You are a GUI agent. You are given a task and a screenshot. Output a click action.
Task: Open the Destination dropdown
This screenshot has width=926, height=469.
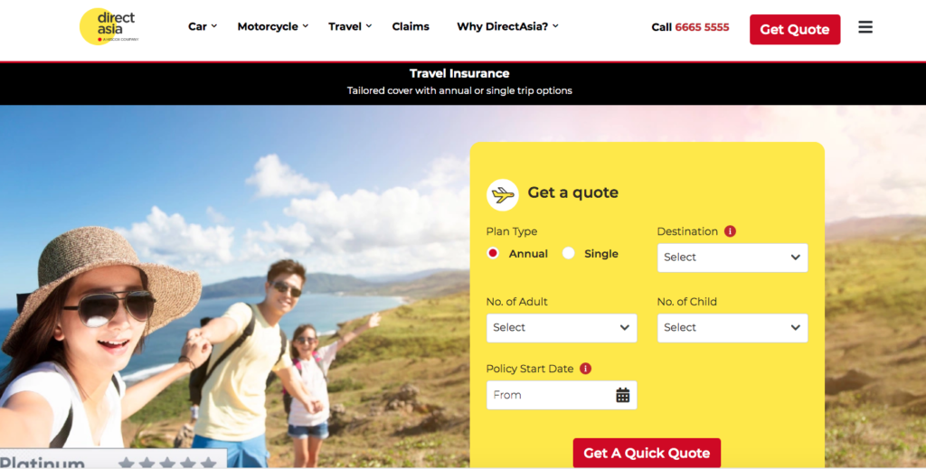click(x=732, y=258)
